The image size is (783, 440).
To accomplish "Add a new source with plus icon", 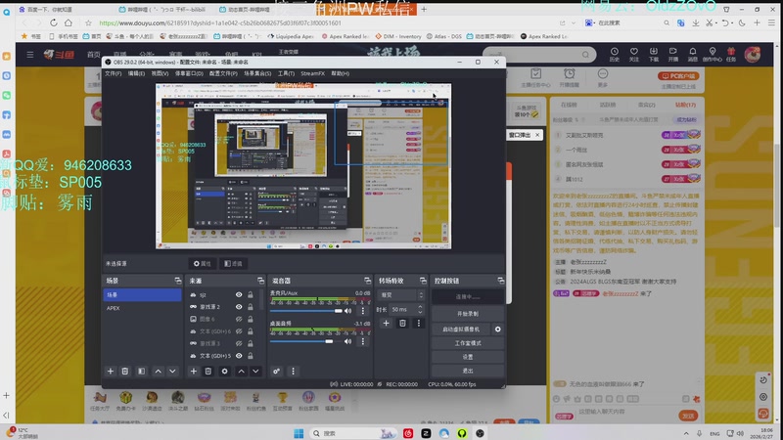I will [x=193, y=372].
